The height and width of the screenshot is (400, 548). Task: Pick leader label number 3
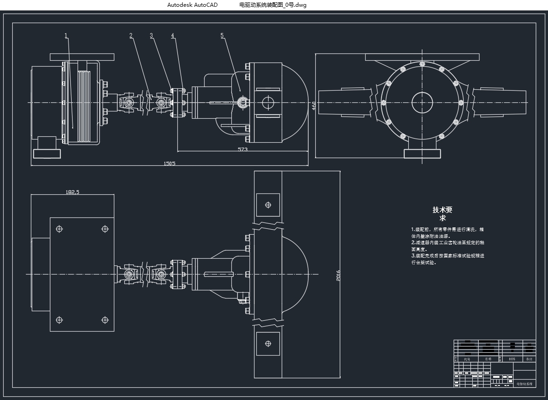(x=152, y=36)
